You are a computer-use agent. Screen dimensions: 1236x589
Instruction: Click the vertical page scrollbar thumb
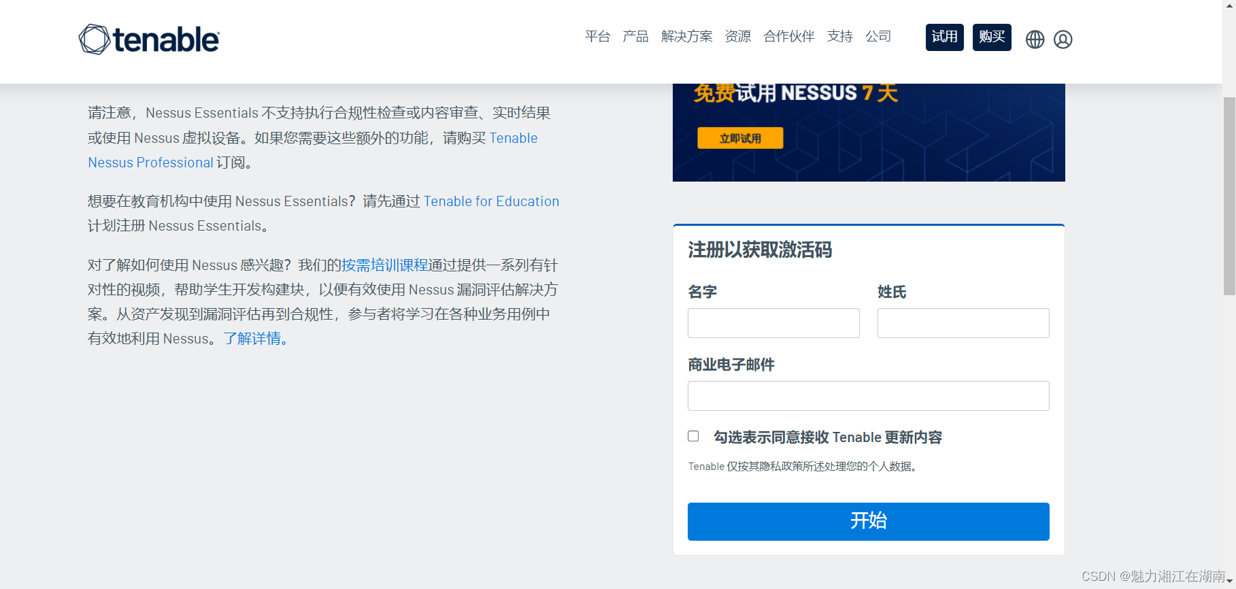[1229, 196]
